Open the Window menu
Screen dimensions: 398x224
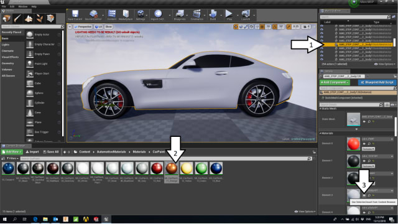coord(22,7)
